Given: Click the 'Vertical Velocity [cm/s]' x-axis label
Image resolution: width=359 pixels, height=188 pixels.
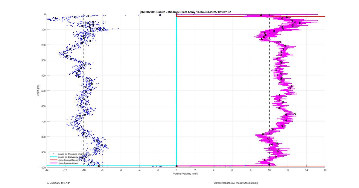Looking at the screenshot, I should (186, 174).
